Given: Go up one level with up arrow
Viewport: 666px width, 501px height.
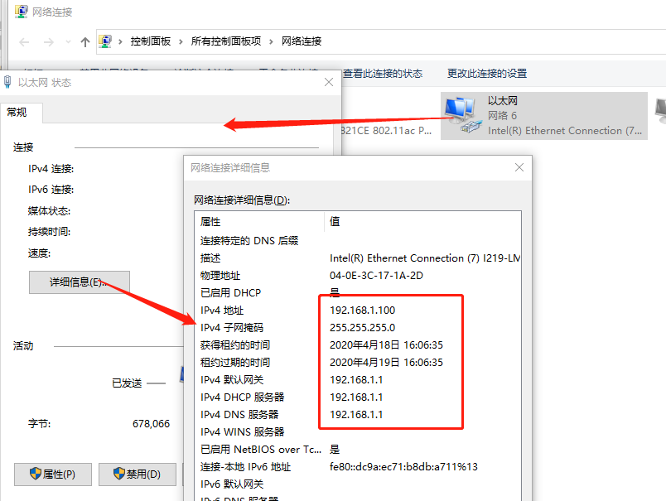Looking at the screenshot, I should click(x=84, y=41).
